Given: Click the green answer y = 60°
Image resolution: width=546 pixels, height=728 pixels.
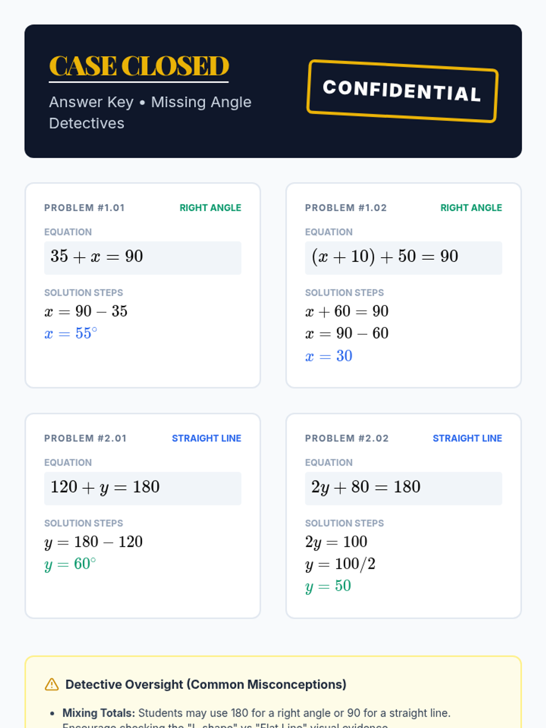Looking at the screenshot, I should pyautogui.click(x=71, y=564).
